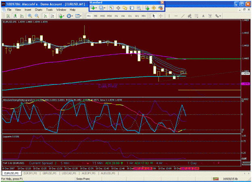Select the trendline drawing tool

point(183,16)
